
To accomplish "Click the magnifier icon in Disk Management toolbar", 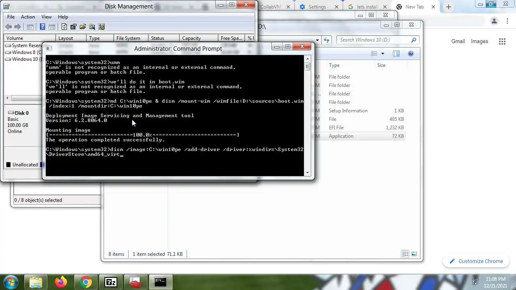I will [92, 27].
